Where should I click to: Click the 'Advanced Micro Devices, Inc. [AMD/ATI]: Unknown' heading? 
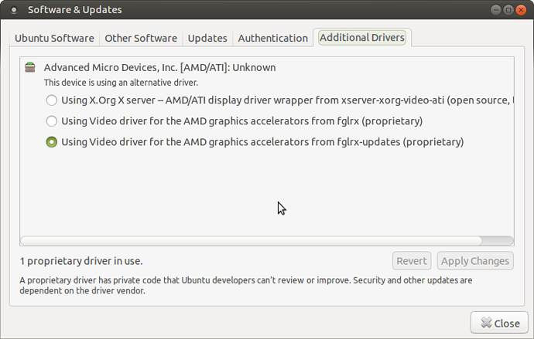(159, 68)
